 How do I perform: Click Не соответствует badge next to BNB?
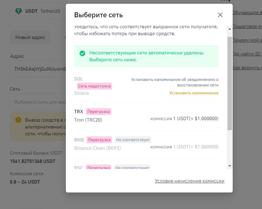(133, 140)
